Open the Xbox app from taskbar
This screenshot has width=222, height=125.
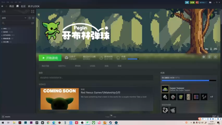click(94, 122)
